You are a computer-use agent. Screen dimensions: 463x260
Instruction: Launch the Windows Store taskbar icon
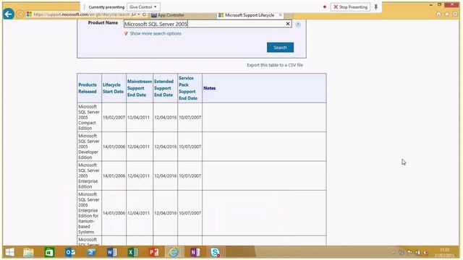pos(49,252)
